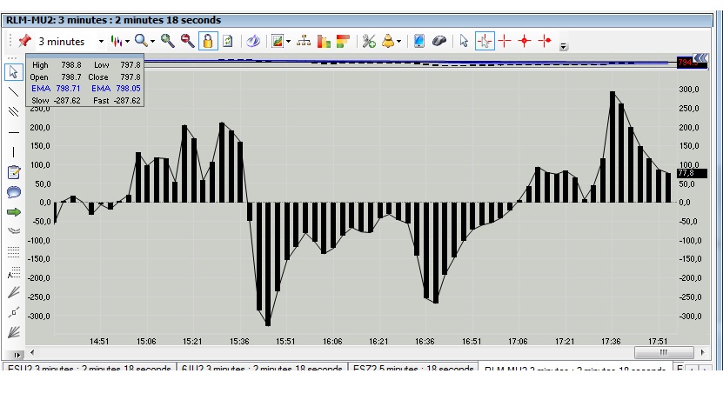This screenshot has width=723, height=400.
Task: Click the Fast -287.62 value in data box
Action: point(127,101)
